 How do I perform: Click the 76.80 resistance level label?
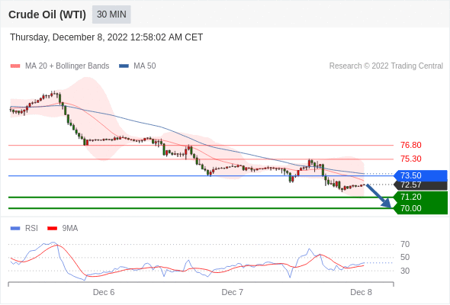411,145
